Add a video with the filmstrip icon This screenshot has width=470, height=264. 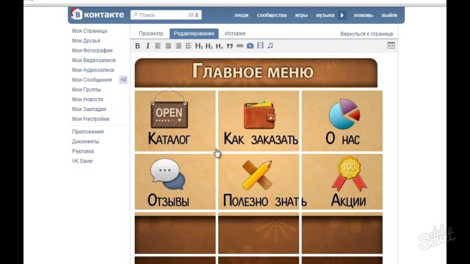(260, 46)
